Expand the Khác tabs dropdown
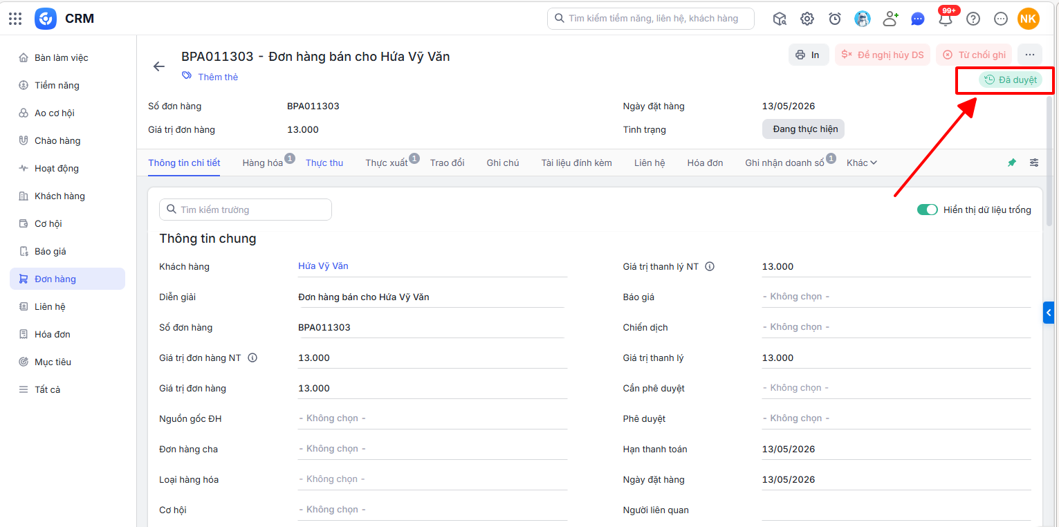1059x527 pixels. coord(862,163)
